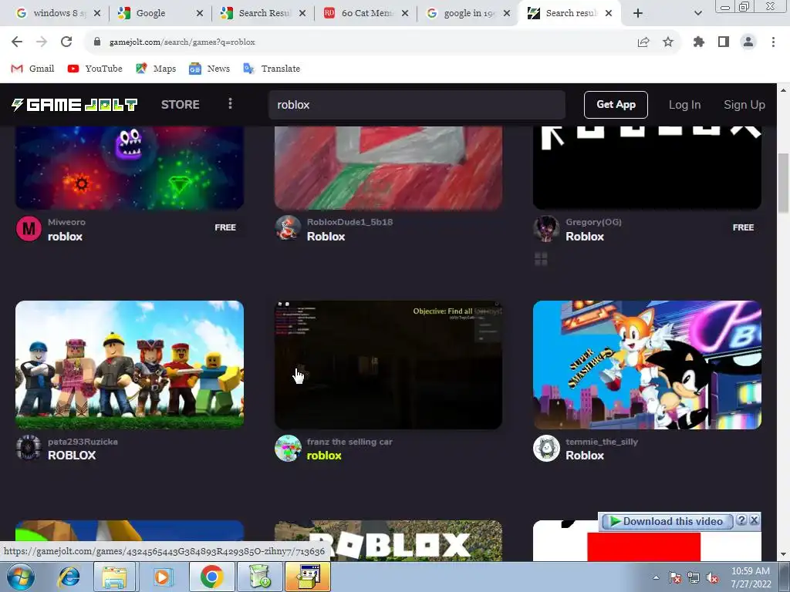
Task: Click franz the selling car's avatar
Action: (288, 448)
